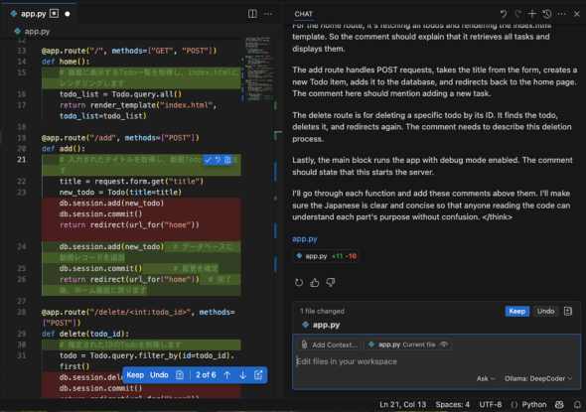The image size is (586, 412).
Task: Mark response unhelpful with thumbs down
Action: click(x=331, y=283)
